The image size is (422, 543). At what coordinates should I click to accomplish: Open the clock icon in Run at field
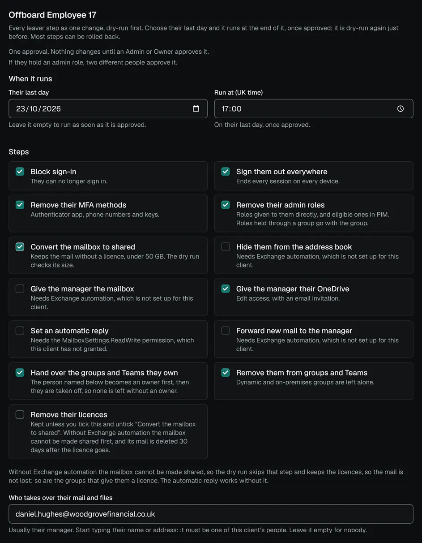click(x=401, y=108)
